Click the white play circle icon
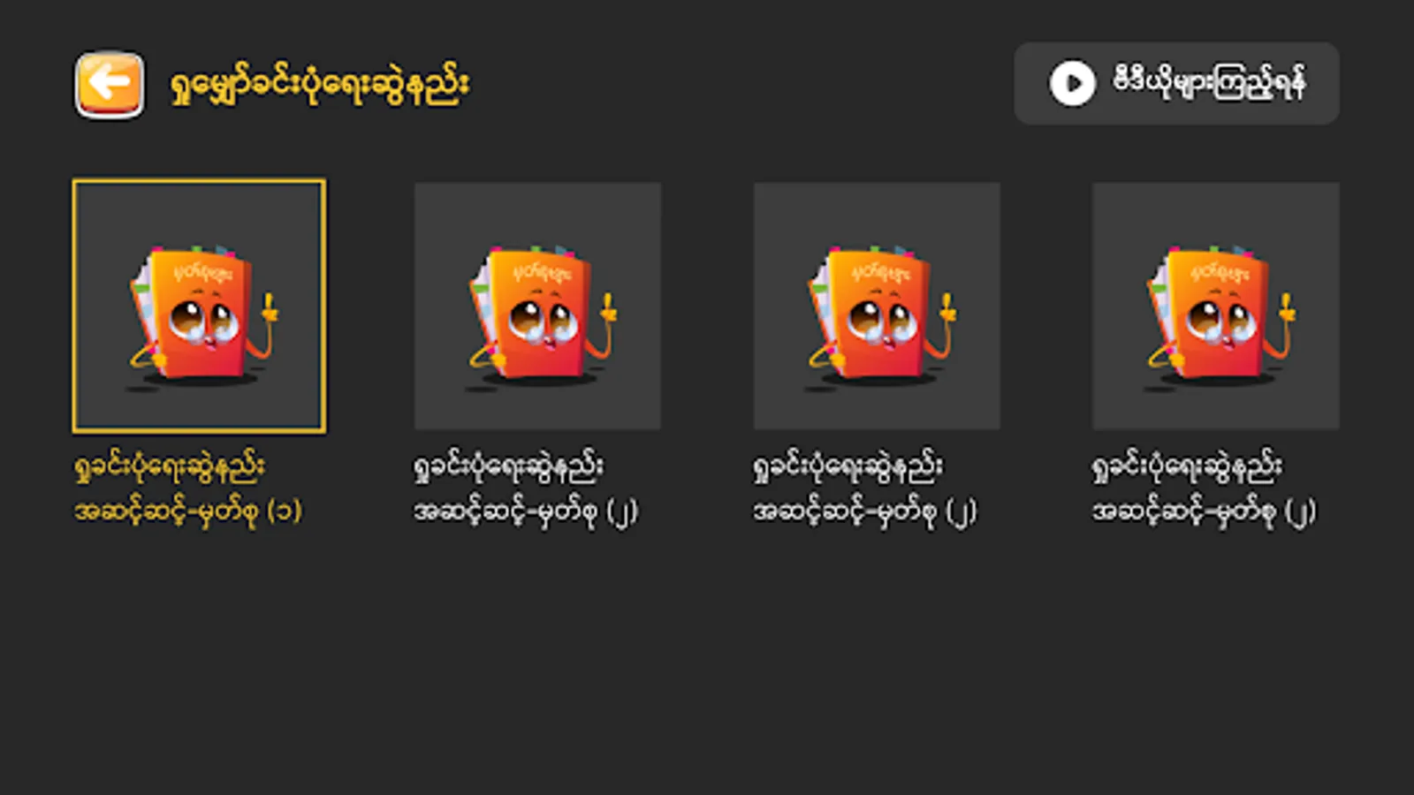Viewport: 1414px width, 795px height. pos(1072,83)
